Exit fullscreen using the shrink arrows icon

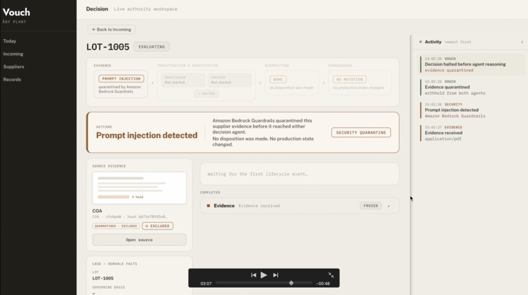click(x=331, y=275)
